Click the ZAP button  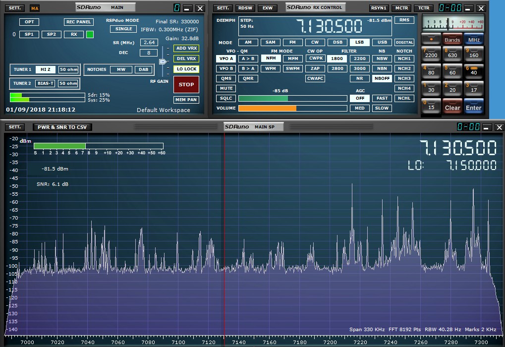[315, 68]
